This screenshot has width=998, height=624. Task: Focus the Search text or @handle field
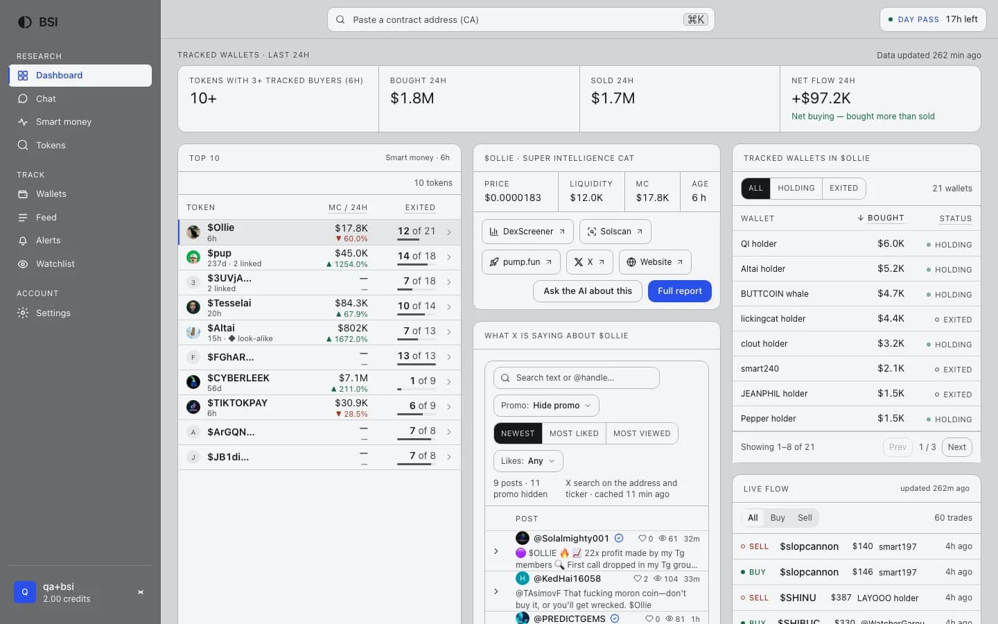[576, 378]
